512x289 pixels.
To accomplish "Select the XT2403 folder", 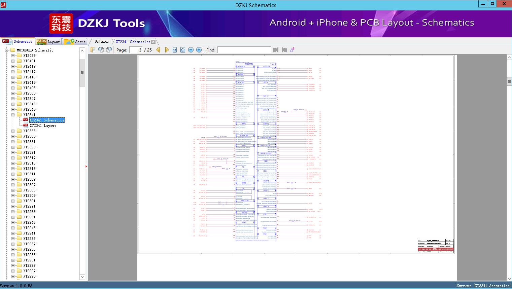I will (29, 88).
